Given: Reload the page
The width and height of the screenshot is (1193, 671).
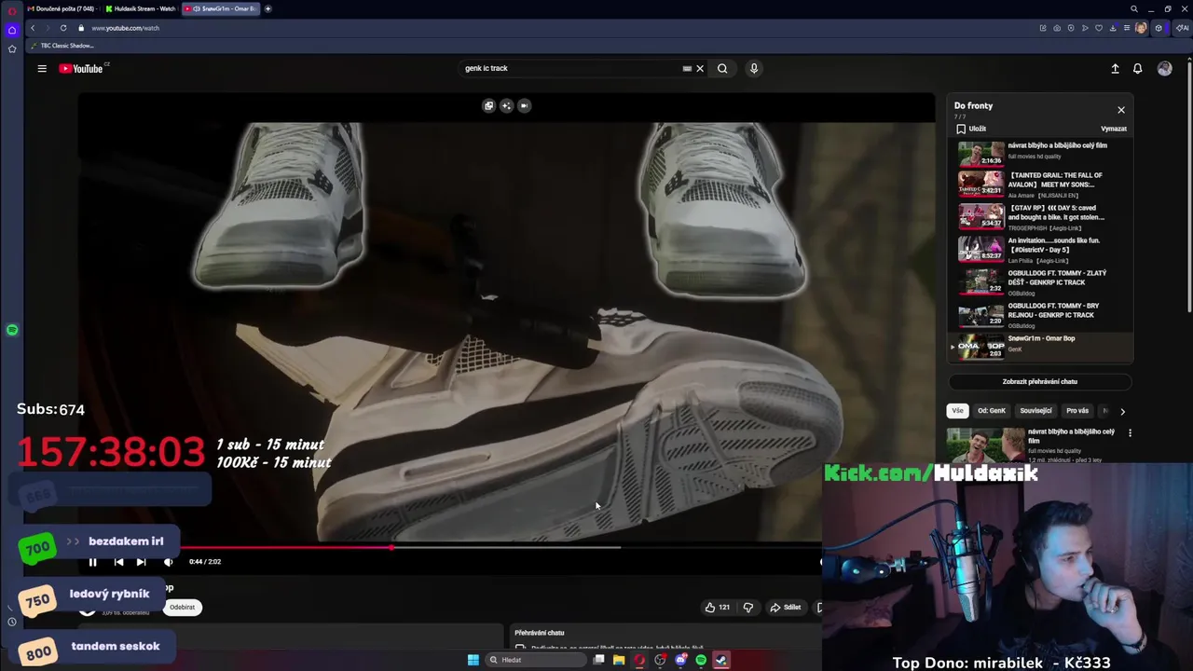Looking at the screenshot, I should click(63, 28).
